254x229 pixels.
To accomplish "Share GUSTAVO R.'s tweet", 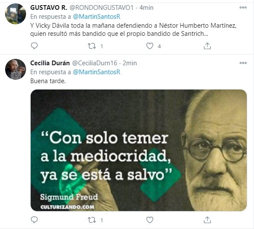I will tap(207, 46).
